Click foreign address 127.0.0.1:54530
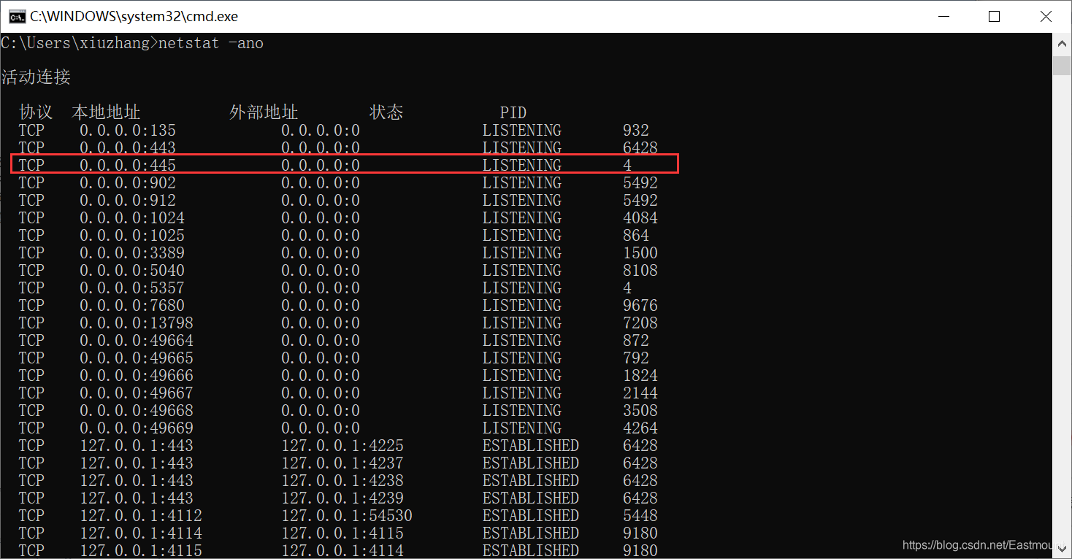1072x559 pixels. (x=347, y=516)
